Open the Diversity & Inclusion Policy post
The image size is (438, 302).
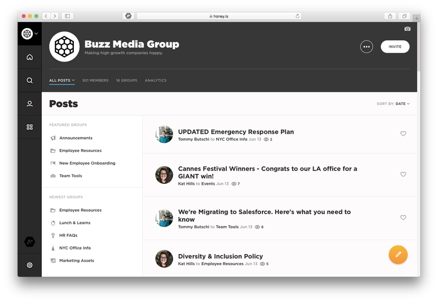coord(221,256)
